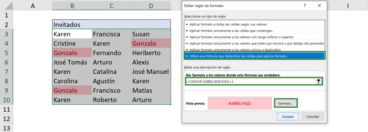The width and height of the screenshot is (368, 132).
Task: Click the Cristine cell
Action: pos(72,43)
